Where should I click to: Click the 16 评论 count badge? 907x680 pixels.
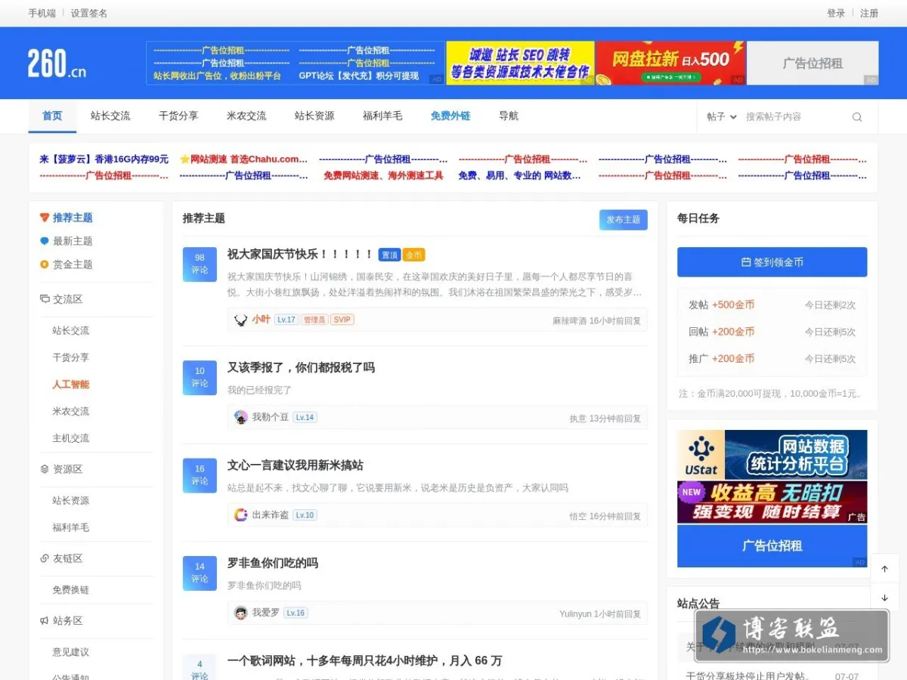click(x=200, y=474)
